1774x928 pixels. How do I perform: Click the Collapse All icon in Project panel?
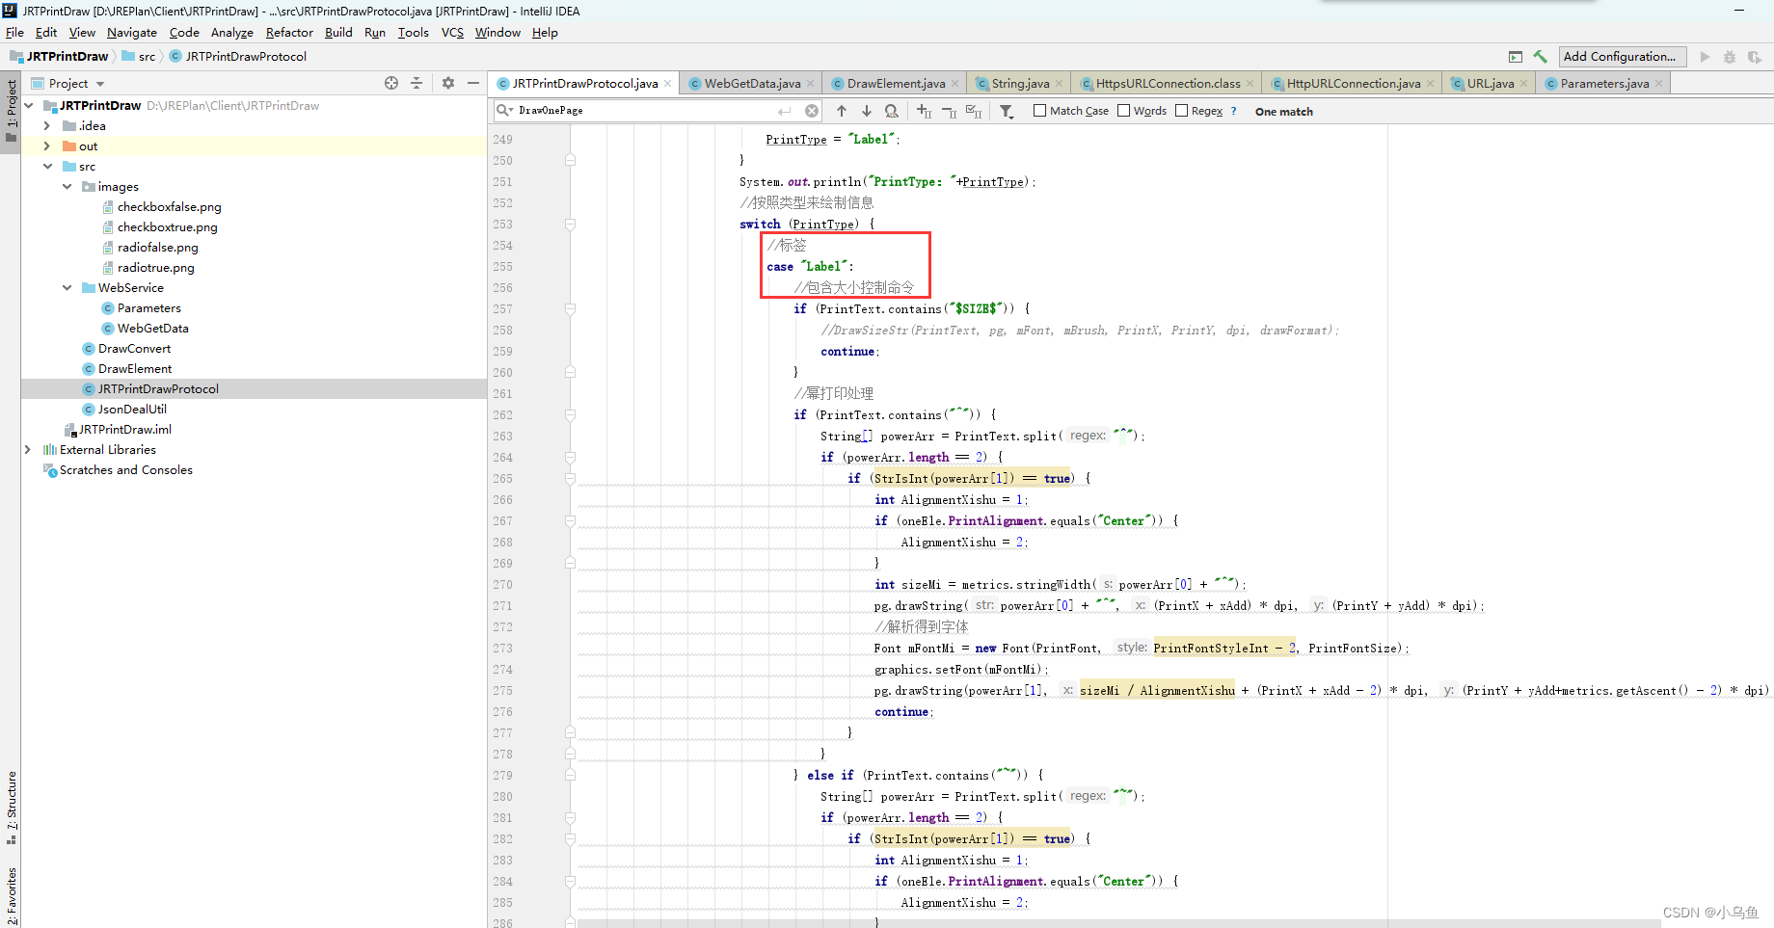[417, 83]
